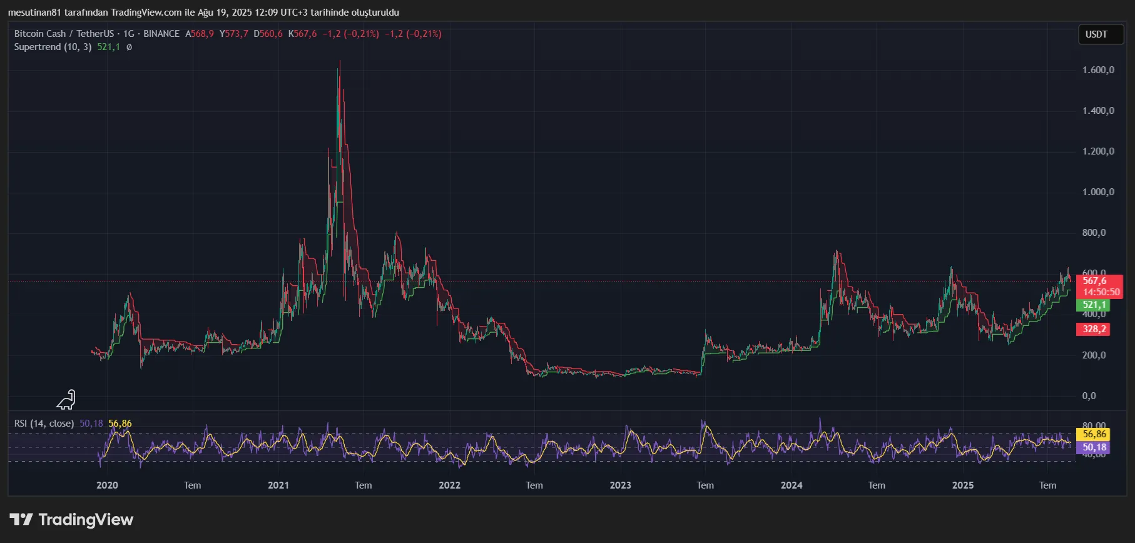Click the 1.200,0 price axis label
This screenshot has height=543, width=1135.
point(1098,151)
